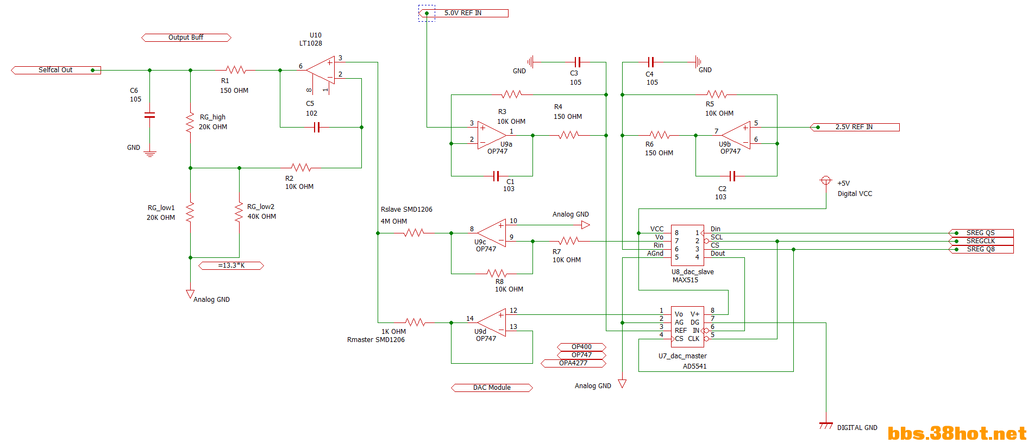Select the R8 10K OHM feedback resistor
Screen dimensions: 1028x443
(497, 274)
